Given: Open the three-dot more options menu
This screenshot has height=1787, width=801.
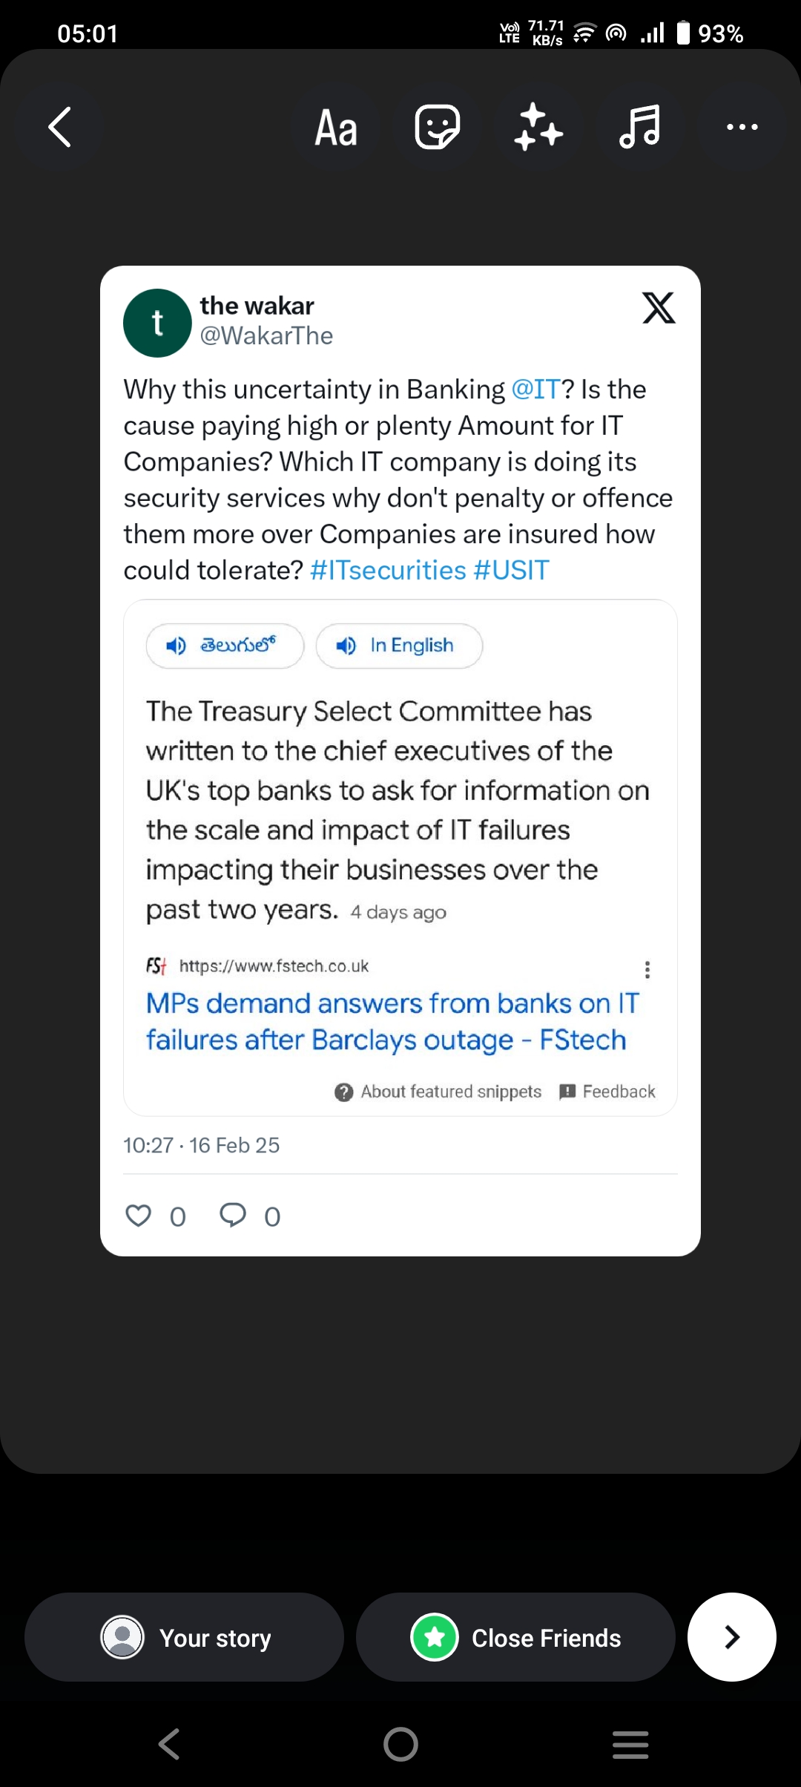Looking at the screenshot, I should click(x=742, y=127).
